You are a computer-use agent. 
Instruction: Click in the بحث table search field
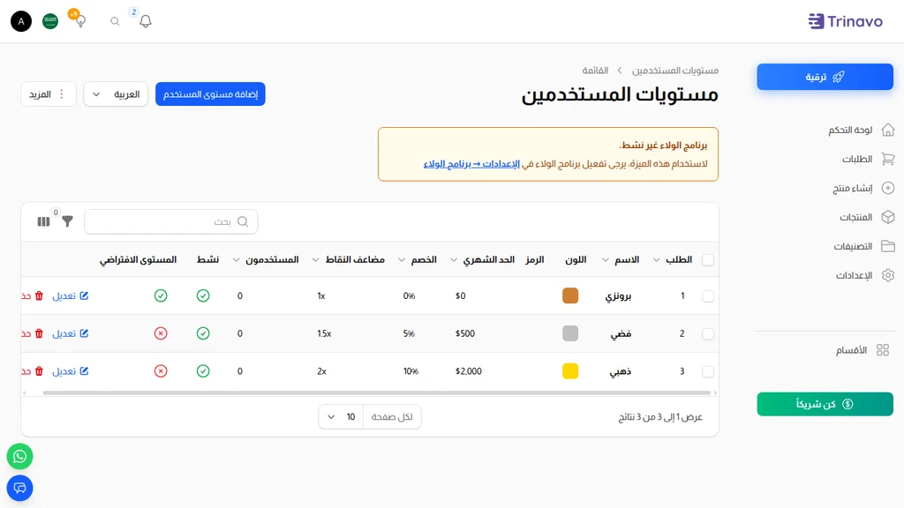pyautogui.click(x=171, y=221)
